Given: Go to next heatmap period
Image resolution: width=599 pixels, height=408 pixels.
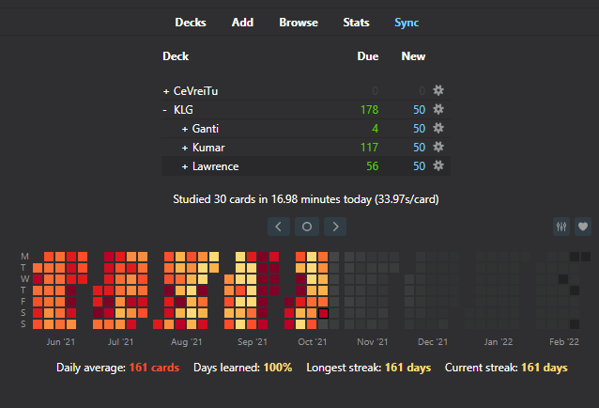Looking at the screenshot, I should 335,226.
